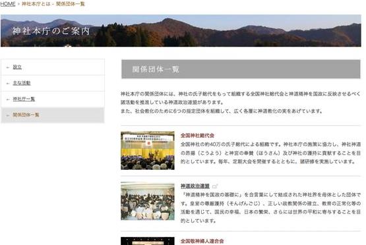The image size is (366, 245).
Task: Click the 神社本庁のご案内 mountain banner
Action: coord(181,30)
